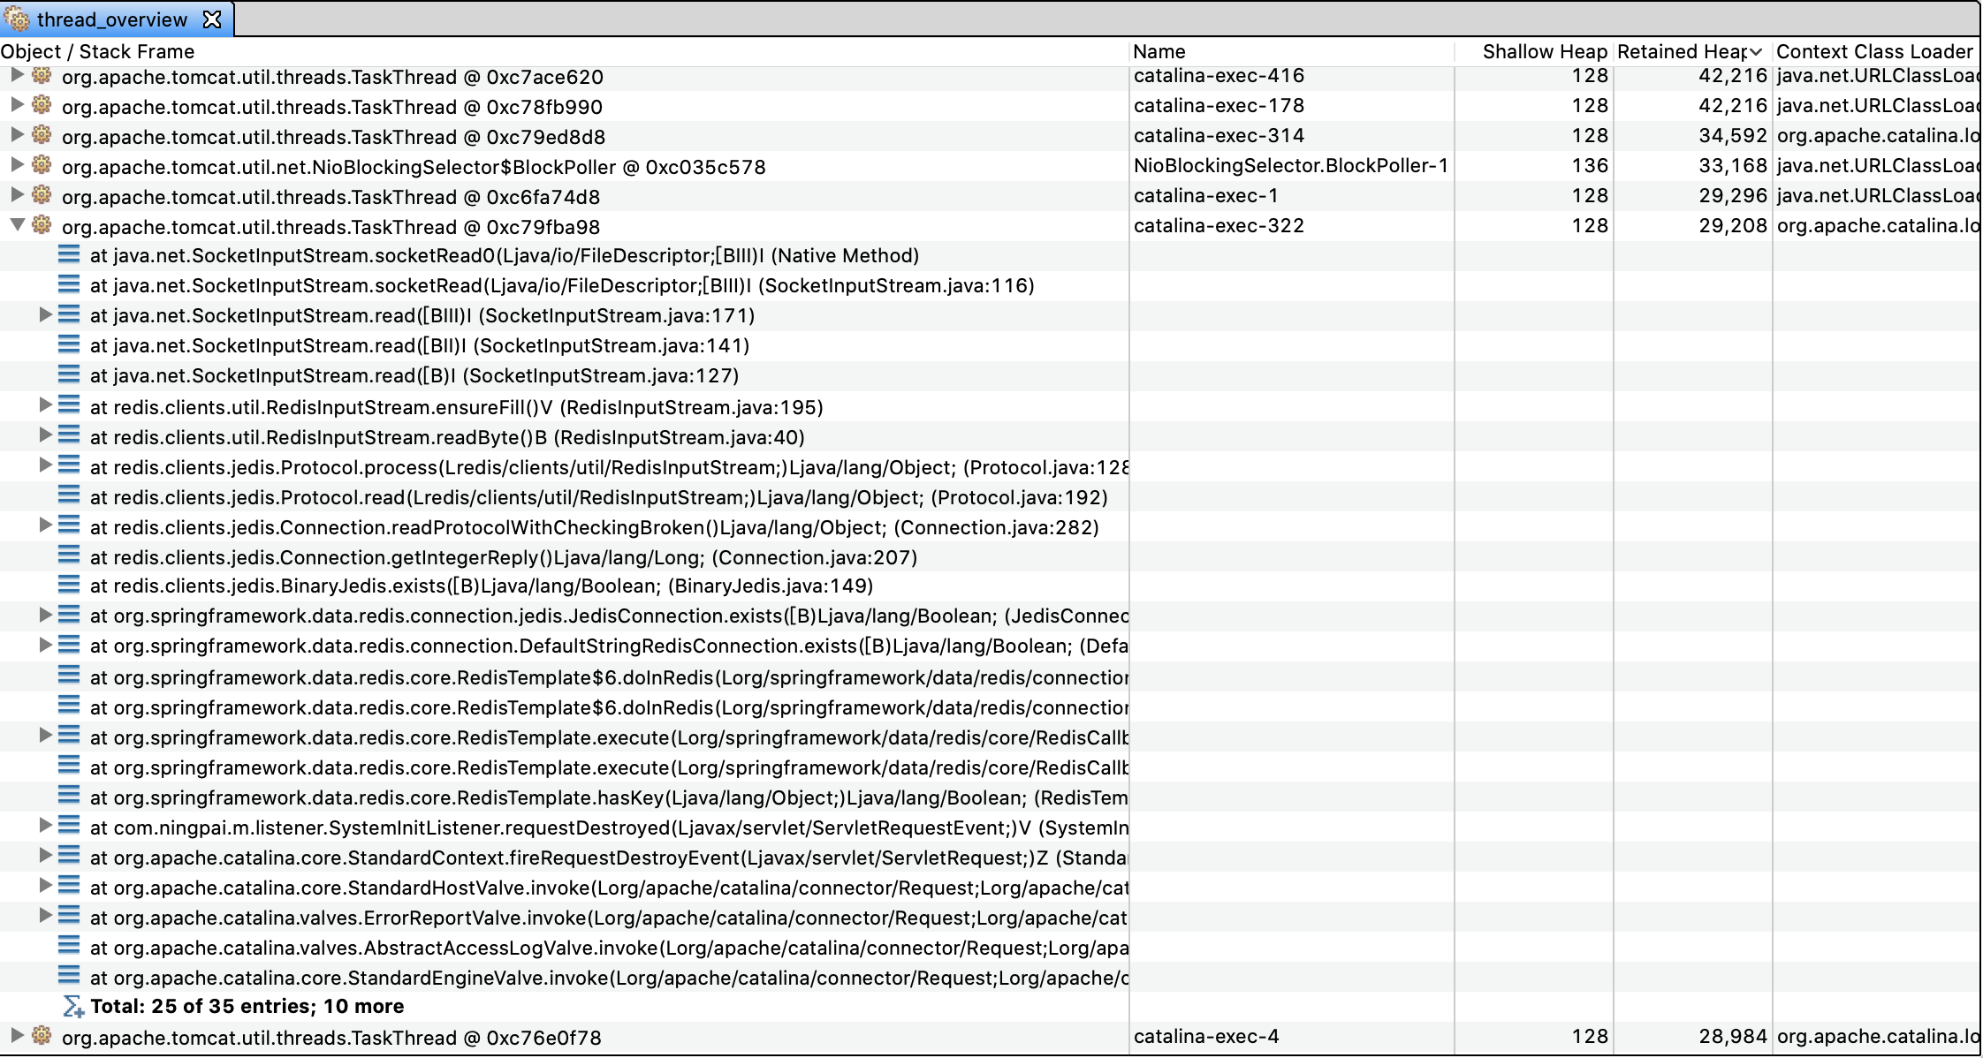Select retained heap value 28,984

click(x=1732, y=1037)
